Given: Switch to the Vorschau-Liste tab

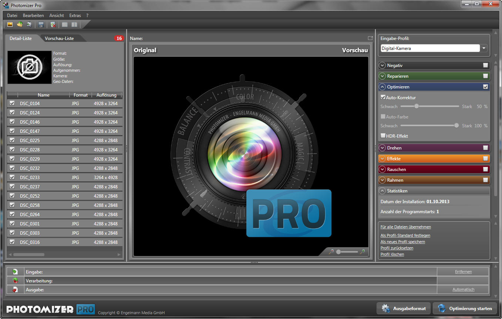Looking at the screenshot, I should (59, 38).
